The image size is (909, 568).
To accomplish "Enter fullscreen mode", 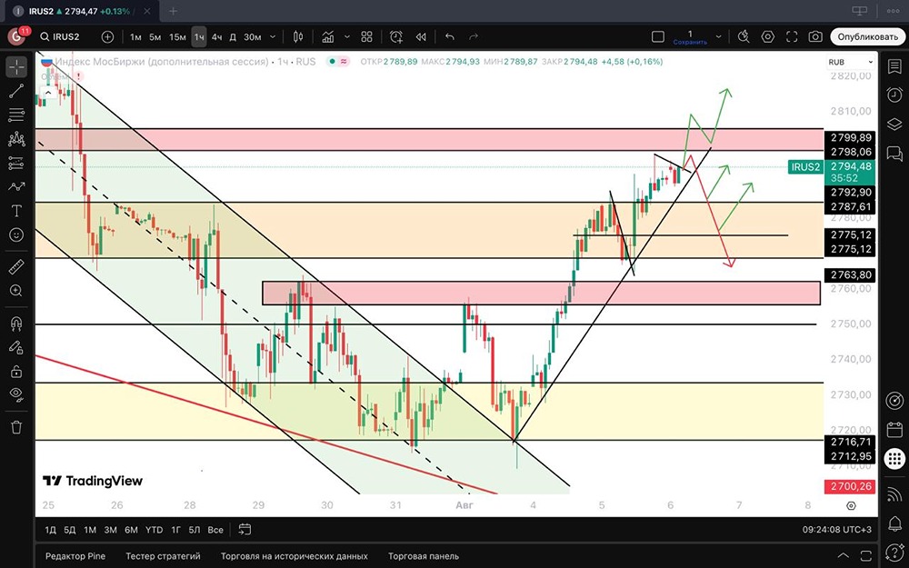I will tap(792, 36).
